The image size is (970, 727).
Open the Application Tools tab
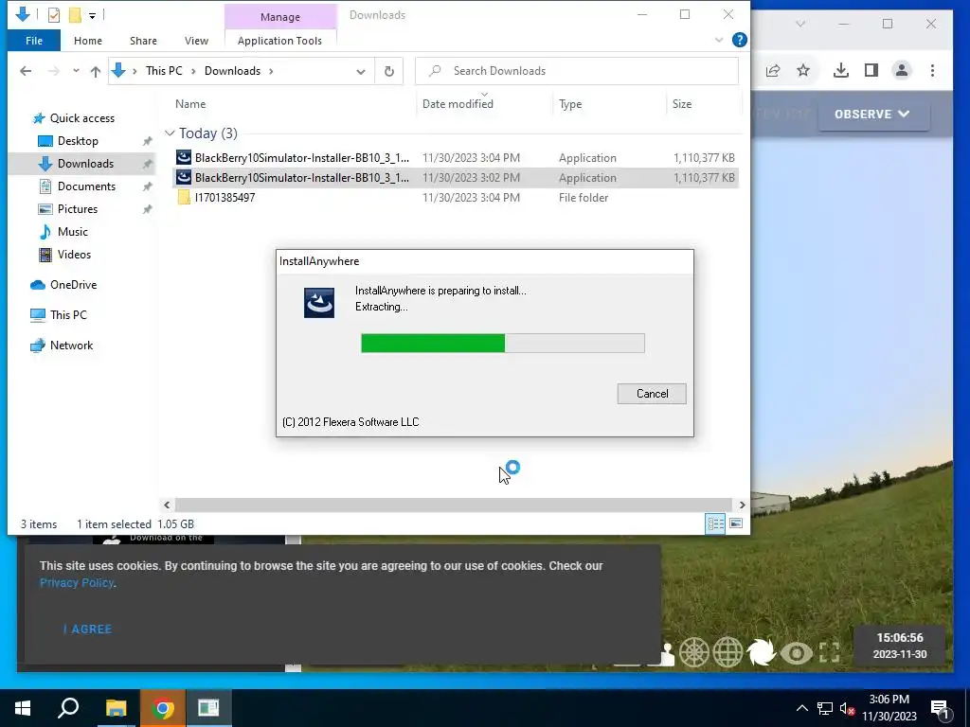pos(279,41)
